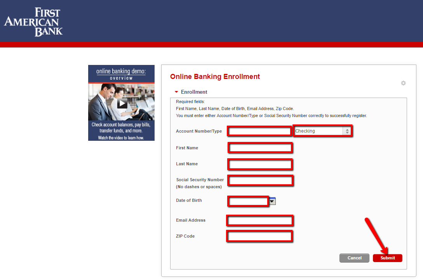Cancel the enrollment form

(x=355, y=258)
